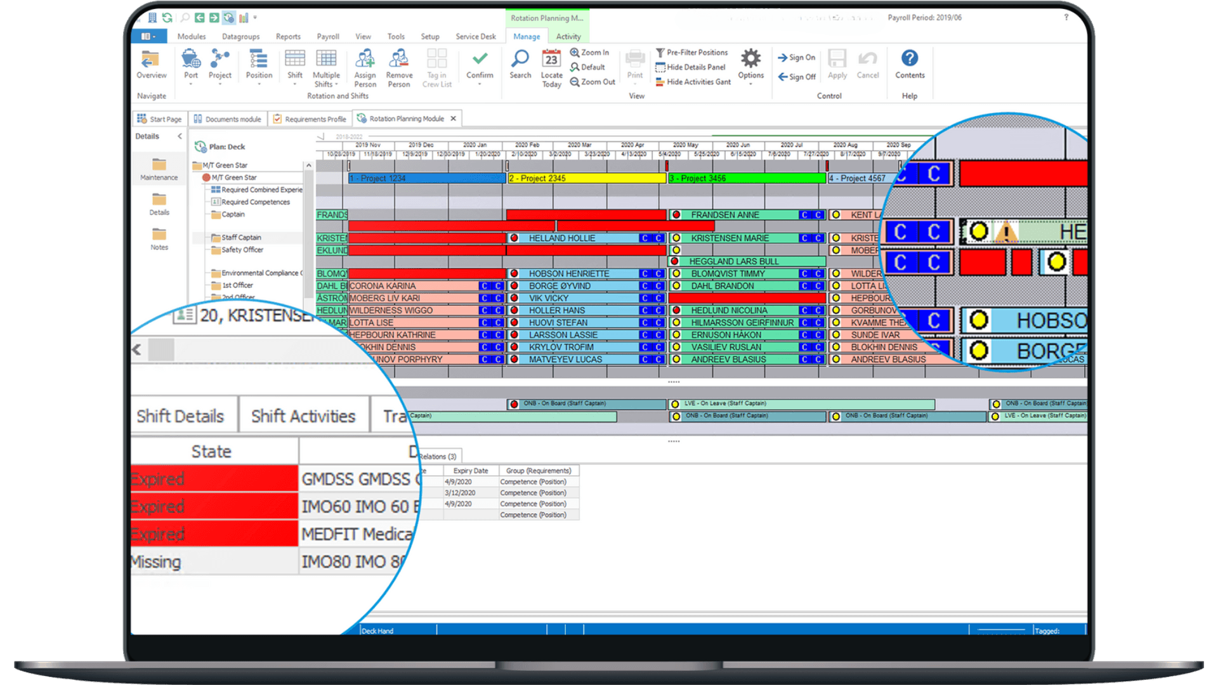Click the green back arrow icon
The width and height of the screenshot is (1218, 685).
point(199,18)
